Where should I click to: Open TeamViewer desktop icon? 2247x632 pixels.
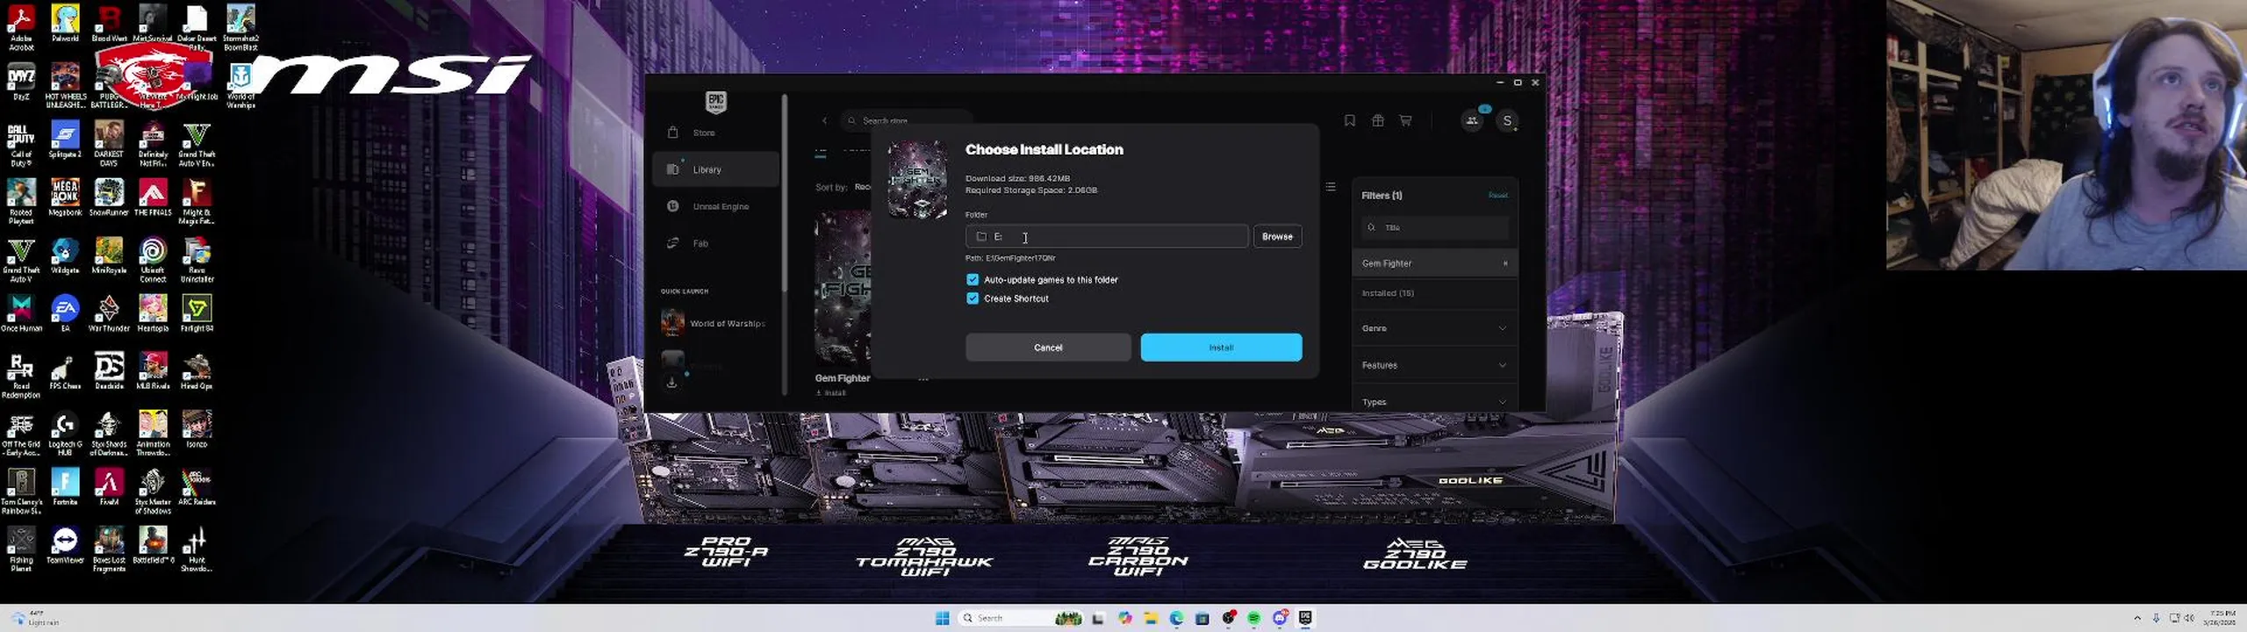click(65, 544)
